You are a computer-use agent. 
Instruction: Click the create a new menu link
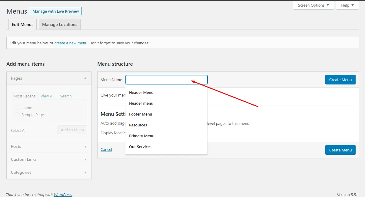click(x=71, y=43)
